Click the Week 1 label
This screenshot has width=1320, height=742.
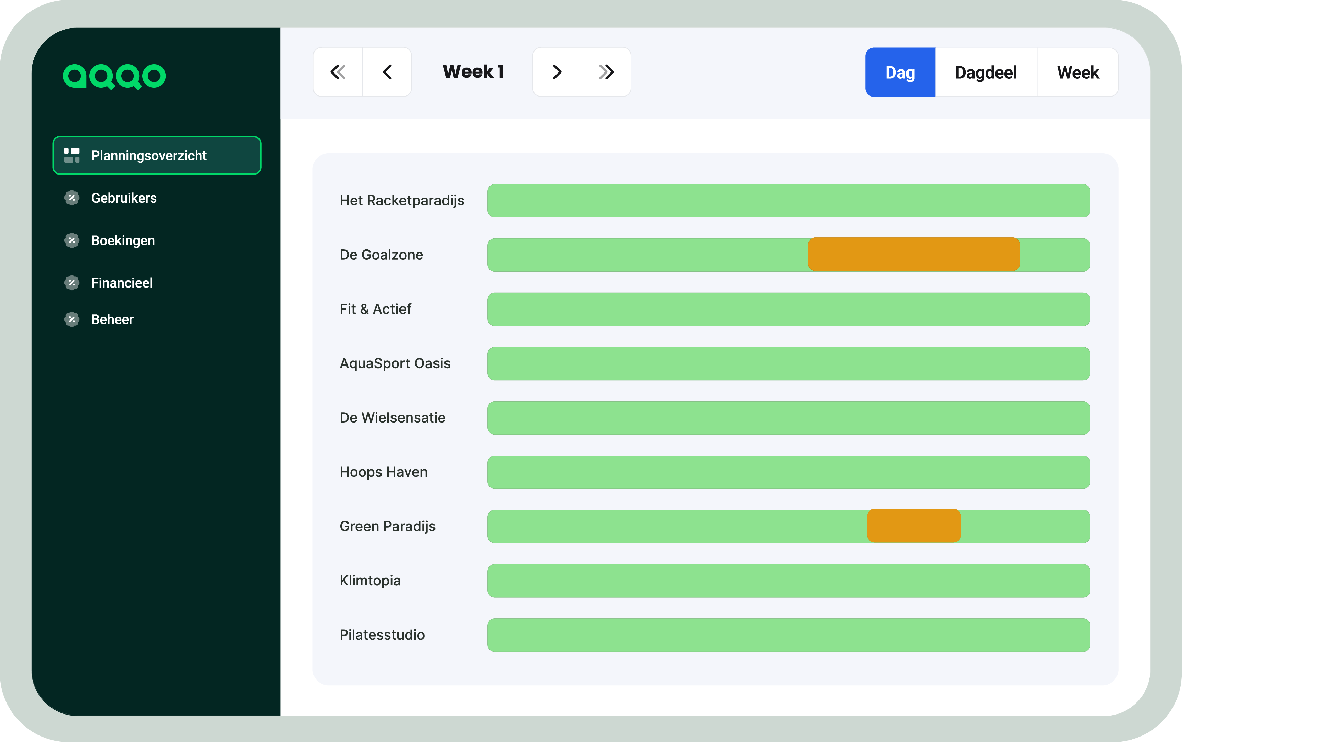click(x=473, y=72)
